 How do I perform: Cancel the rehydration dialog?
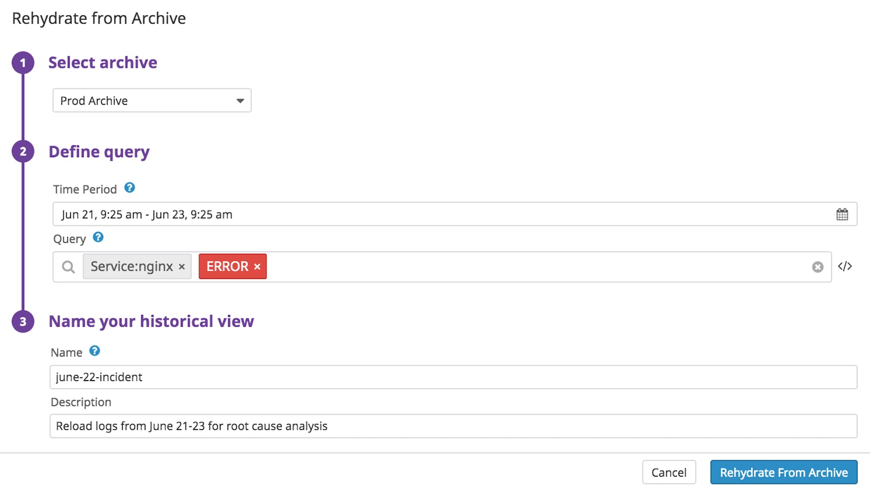coord(669,472)
